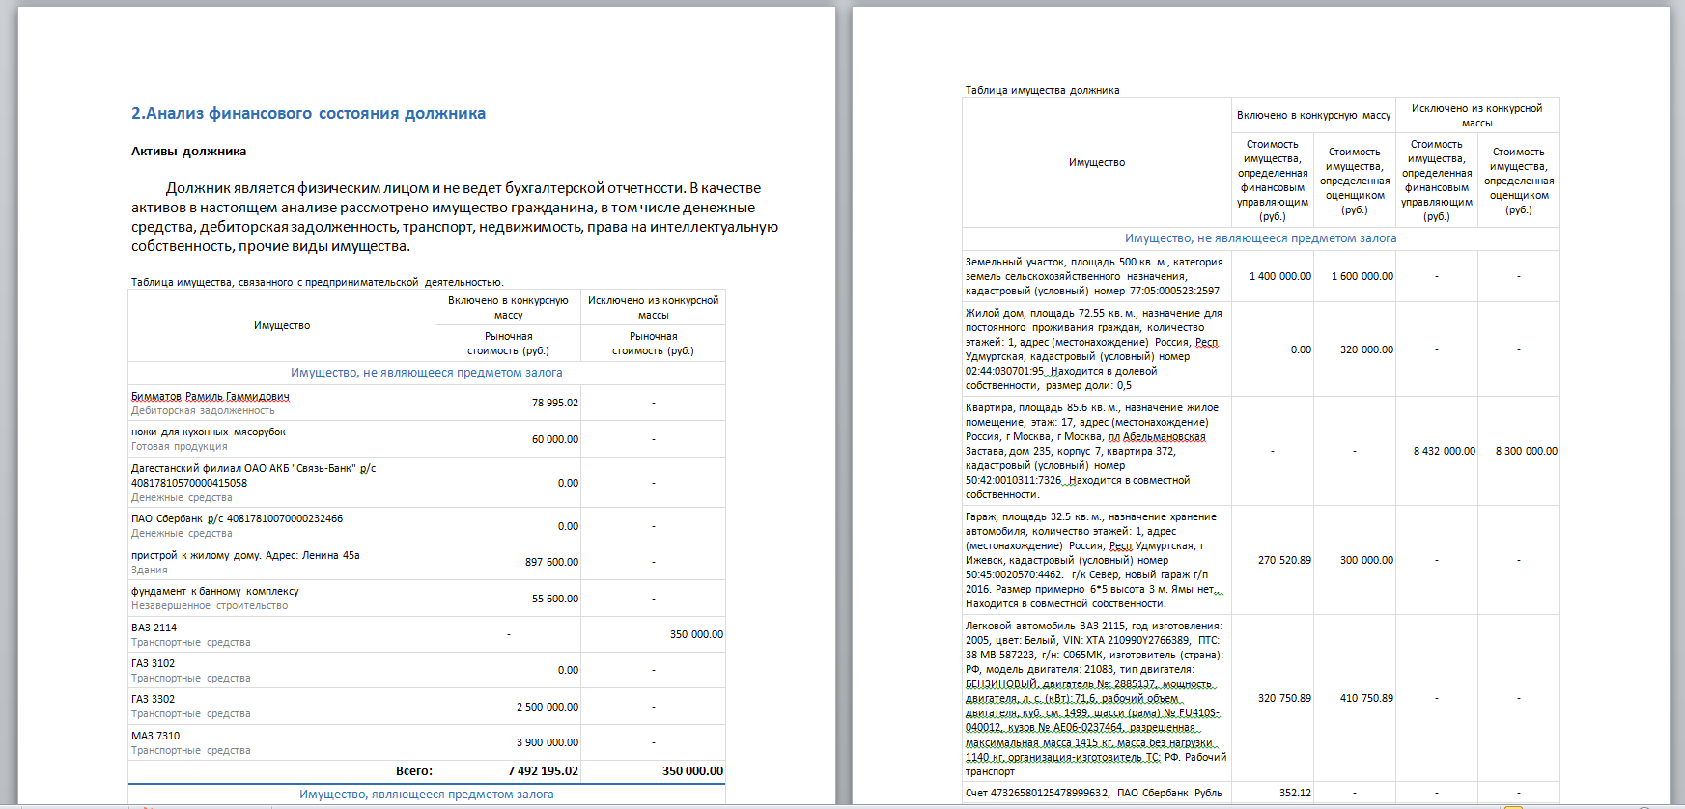Select the "Гараж, площадь 32.5 кв. м." cell
This screenshot has height=809, width=1685.
(x=1091, y=560)
